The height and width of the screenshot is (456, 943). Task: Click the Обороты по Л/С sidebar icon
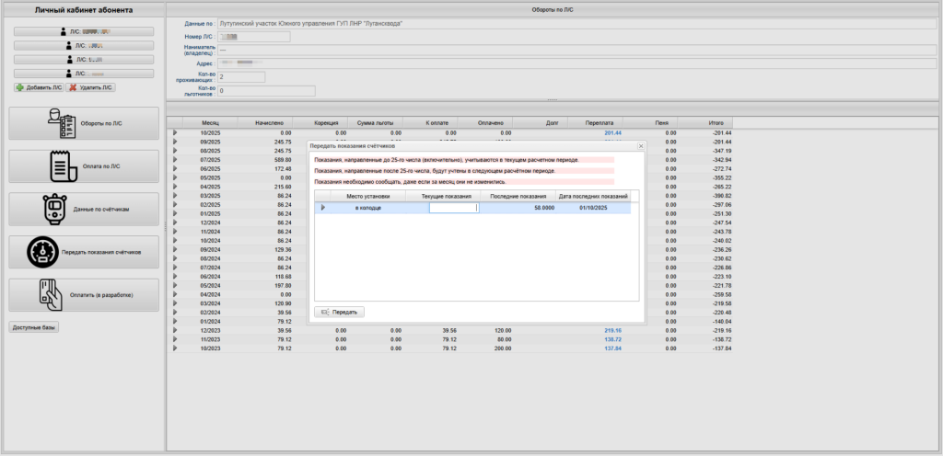pyautogui.click(x=61, y=123)
